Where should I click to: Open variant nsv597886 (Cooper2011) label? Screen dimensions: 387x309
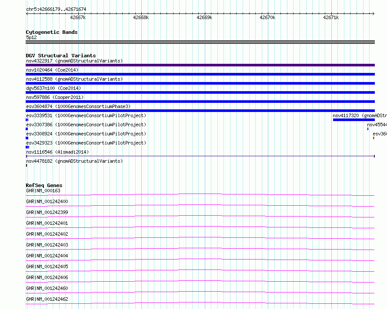coord(55,97)
